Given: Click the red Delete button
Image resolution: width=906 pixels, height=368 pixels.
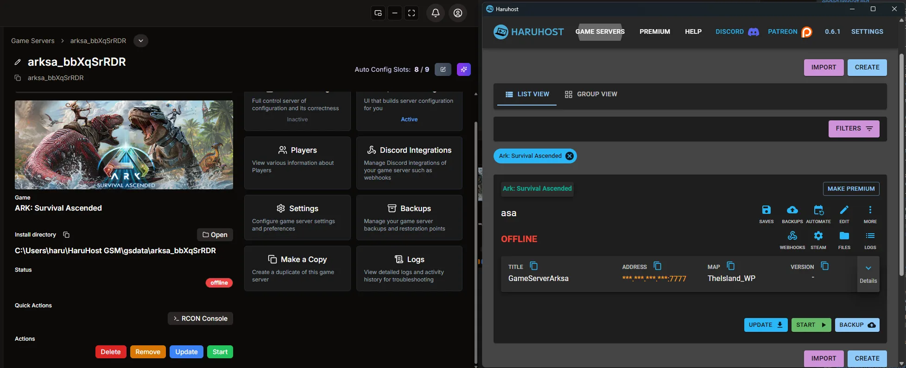Looking at the screenshot, I should point(111,352).
